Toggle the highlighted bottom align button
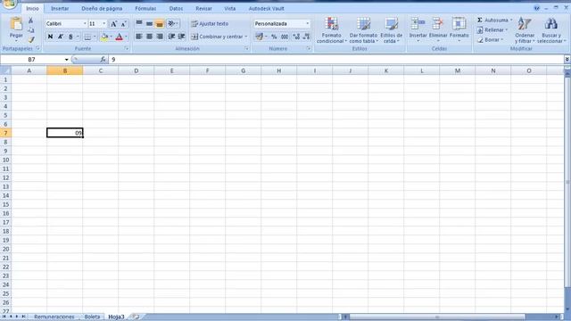Screen dimensions: 571x321 (160, 24)
